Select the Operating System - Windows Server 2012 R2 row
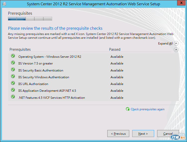Screen dimensions: 187x142 pos(50,57)
